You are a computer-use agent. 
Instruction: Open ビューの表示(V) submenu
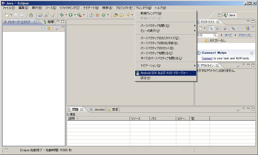(x=166, y=31)
